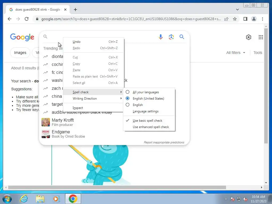The width and height of the screenshot is (272, 204).
Task: View site info via the padlock icon
Action: coord(37,19)
